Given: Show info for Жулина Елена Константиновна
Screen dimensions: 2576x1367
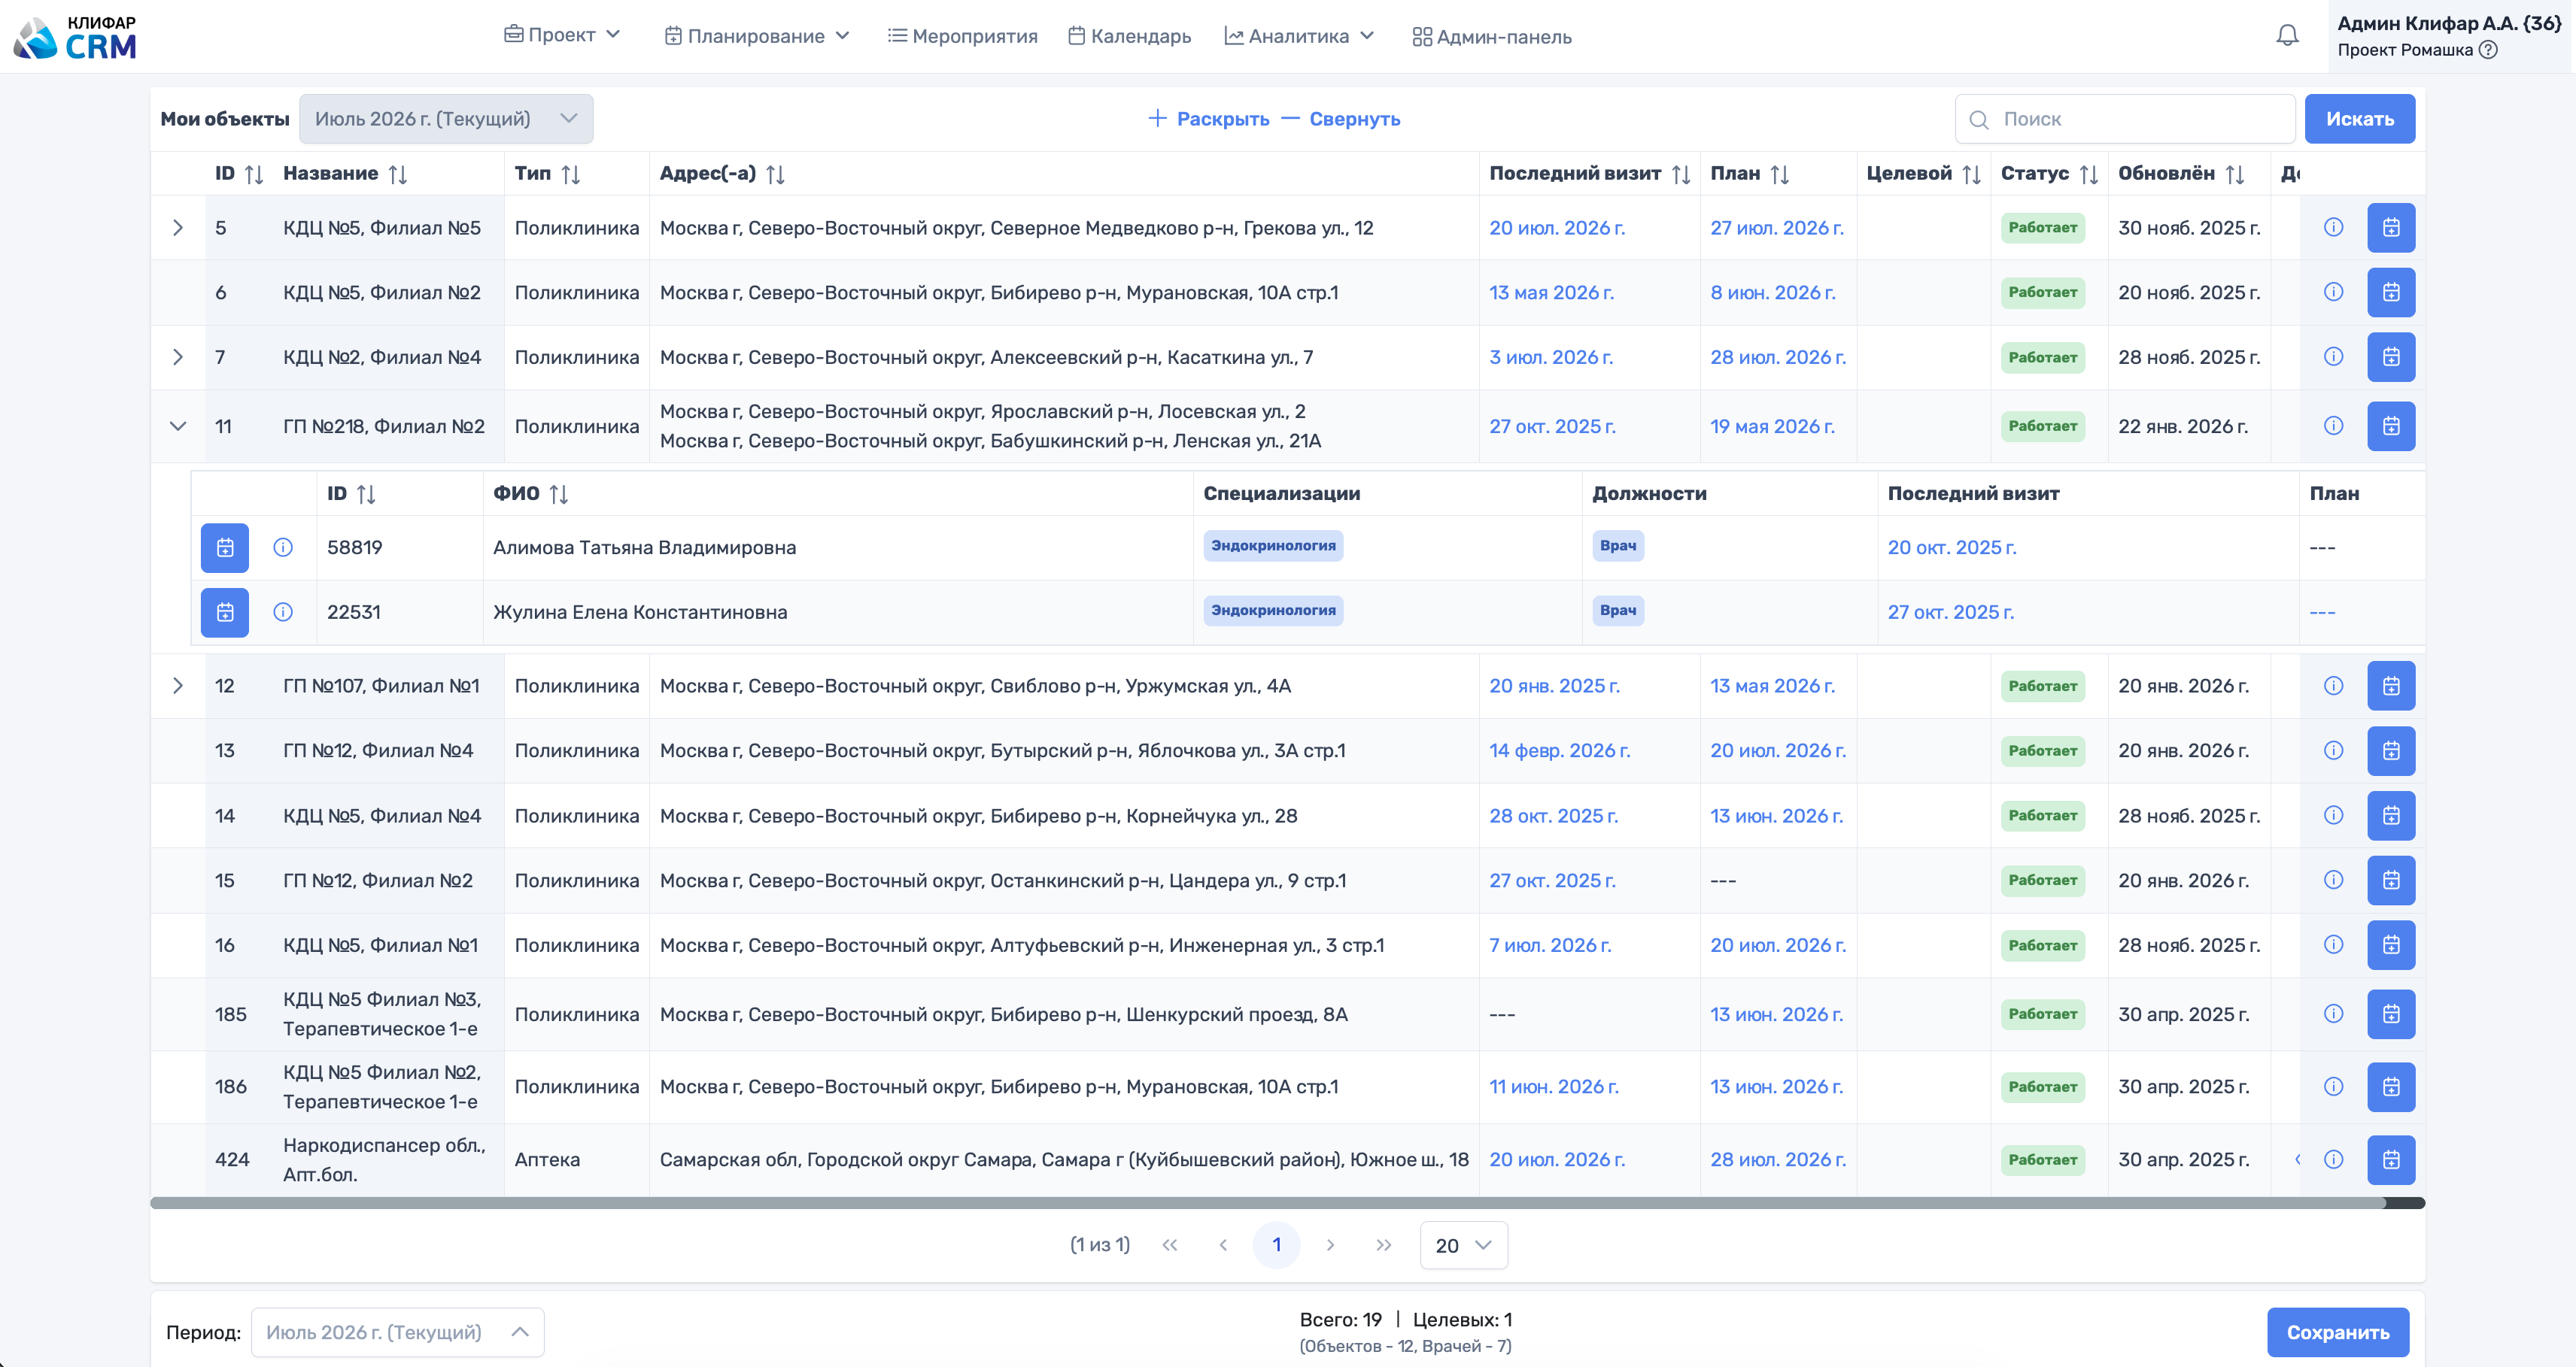Looking at the screenshot, I should (x=283, y=613).
